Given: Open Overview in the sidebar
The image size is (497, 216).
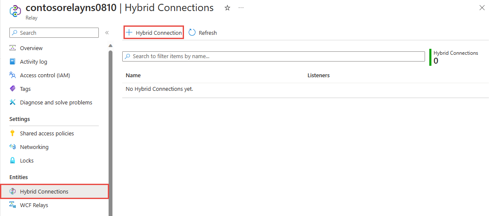Looking at the screenshot, I should [31, 48].
